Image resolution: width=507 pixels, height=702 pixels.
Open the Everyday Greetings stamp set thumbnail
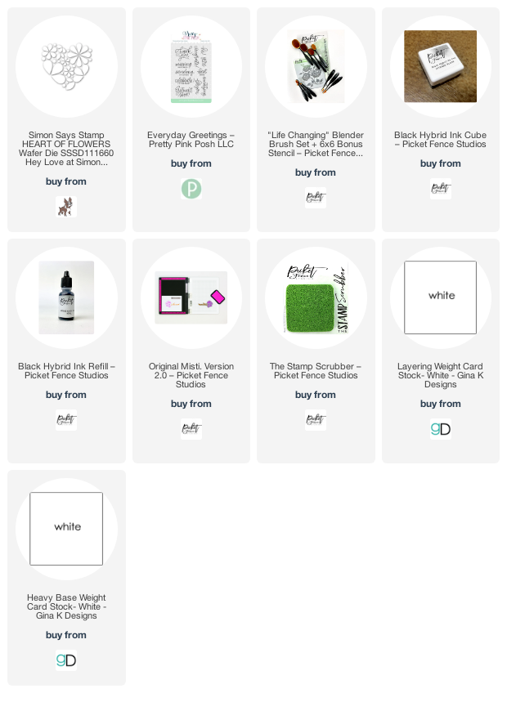pyautogui.click(x=191, y=66)
